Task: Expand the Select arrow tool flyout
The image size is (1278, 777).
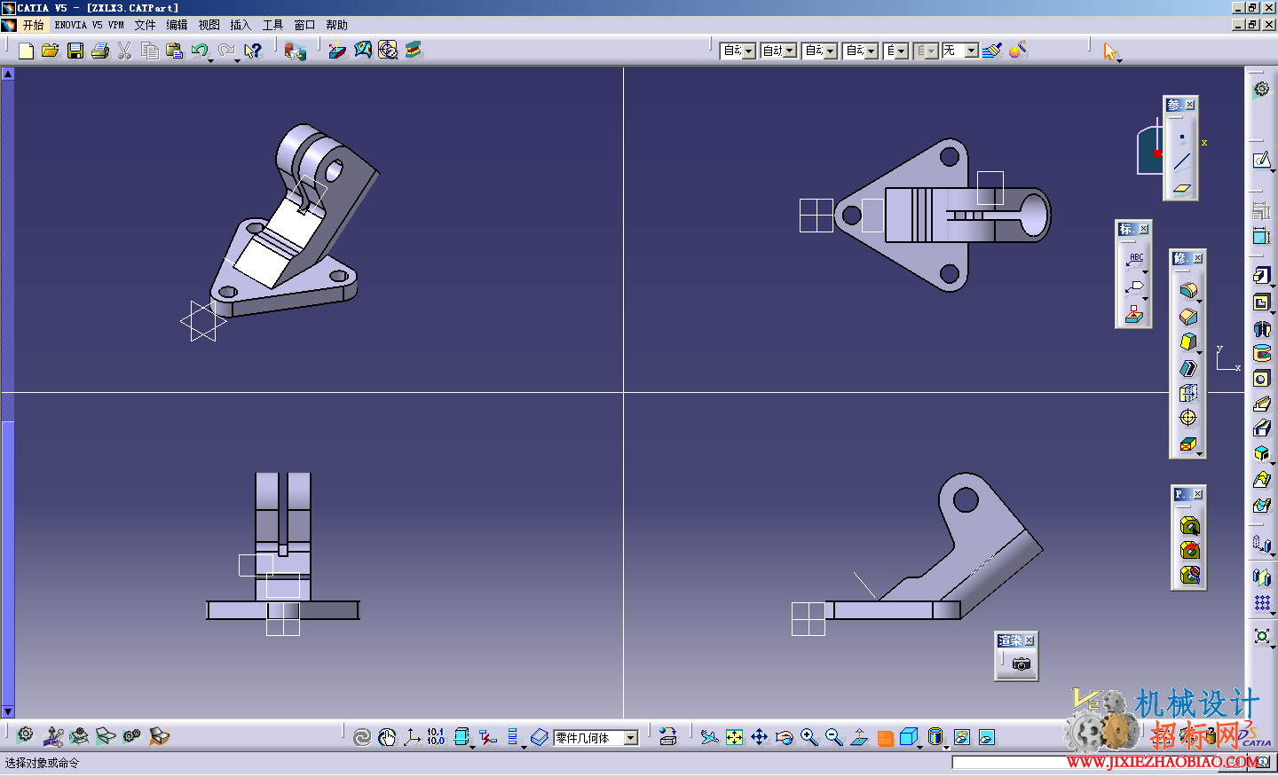Action: [1120, 60]
